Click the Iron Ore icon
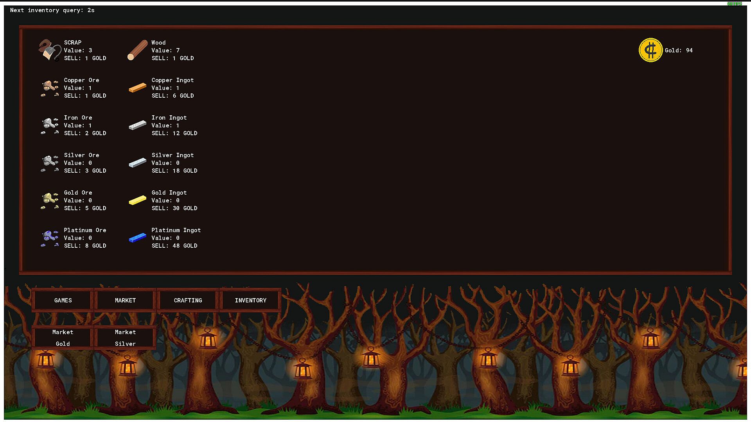Screen dimensions: 751x422 (x=50, y=125)
